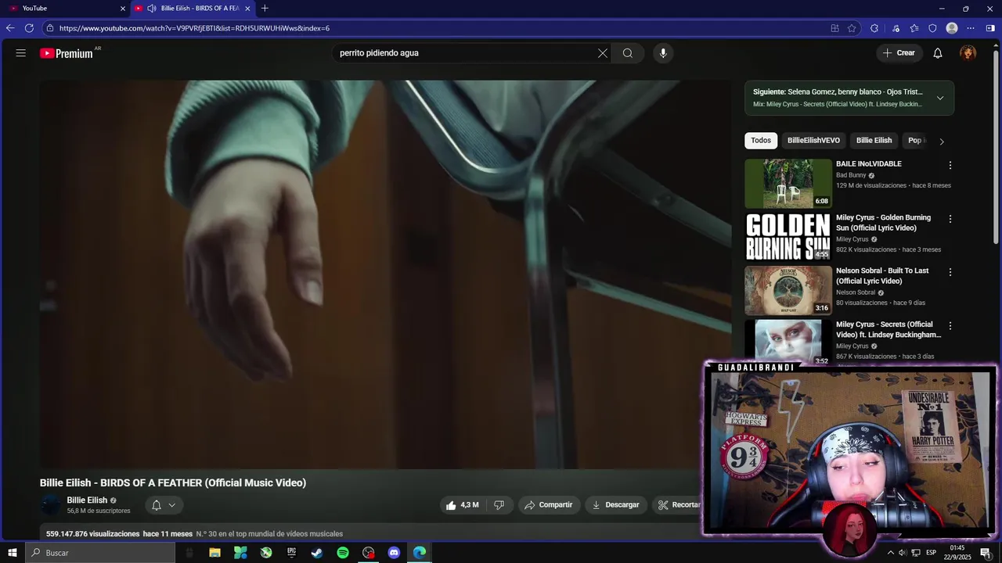This screenshot has width=1002, height=563.
Task: Open BAILE INoLVIDABLE video thumbnail
Action: pos(788,183)
